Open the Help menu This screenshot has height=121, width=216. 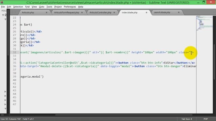pos(80,7)
